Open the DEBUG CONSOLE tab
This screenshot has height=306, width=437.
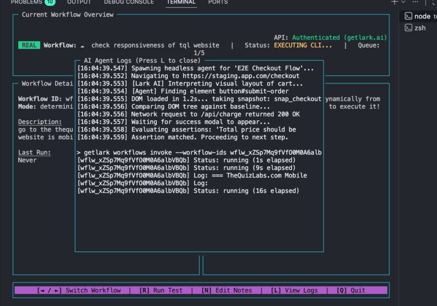[128, 2]
